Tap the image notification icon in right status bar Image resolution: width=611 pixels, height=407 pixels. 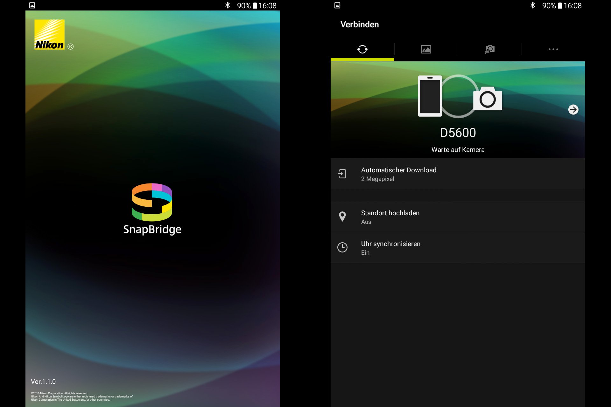337,5
